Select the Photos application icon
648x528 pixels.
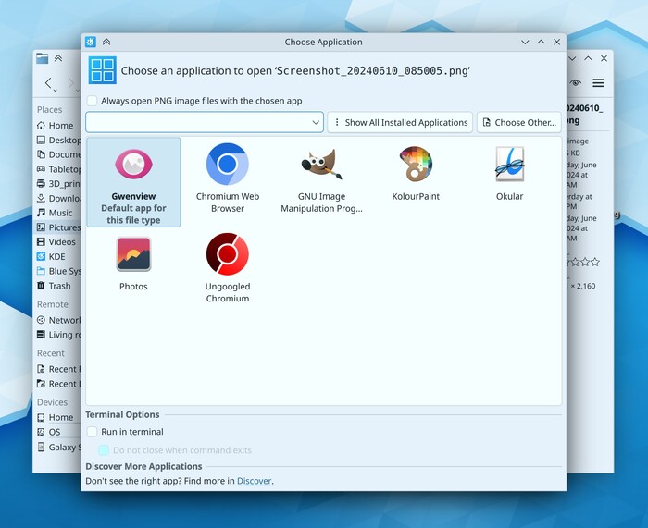click(133, 254)
